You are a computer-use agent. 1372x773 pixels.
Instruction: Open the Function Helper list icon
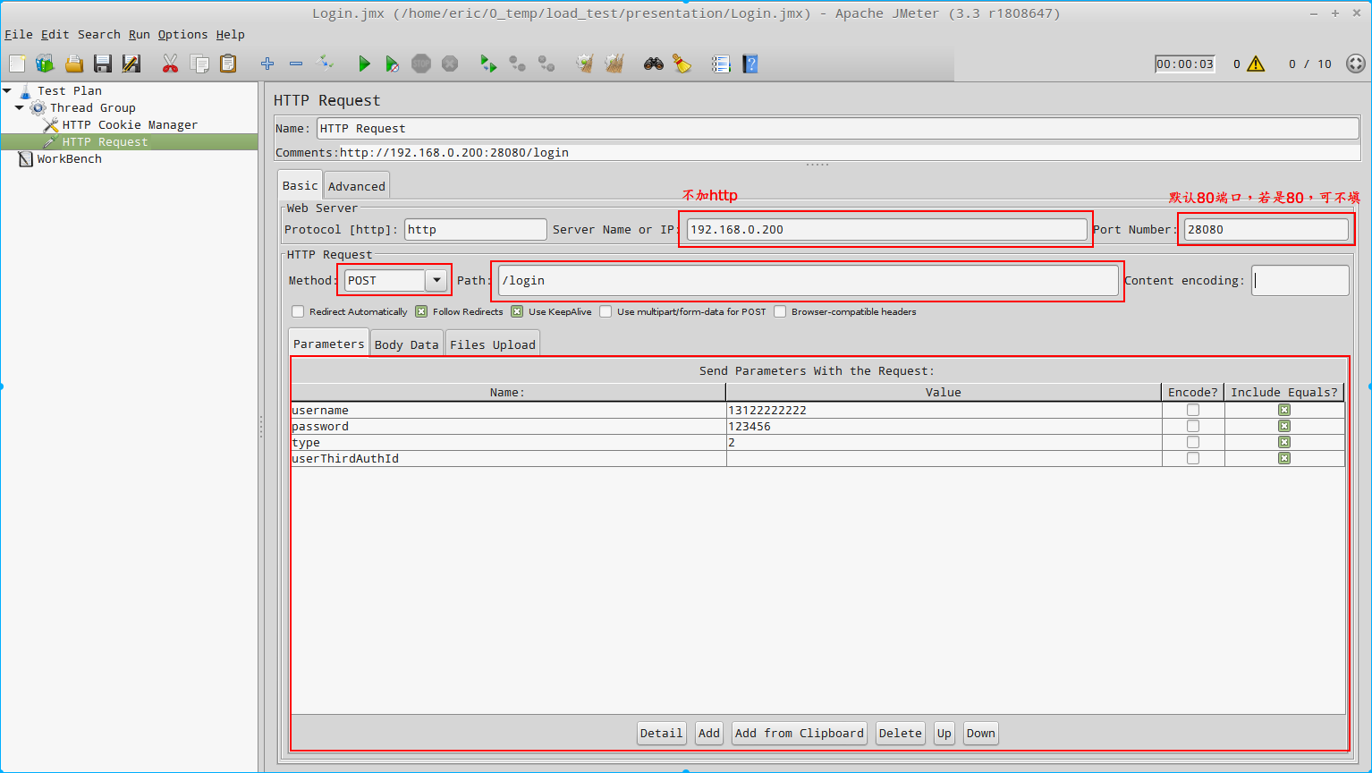[x=721, y=64]
